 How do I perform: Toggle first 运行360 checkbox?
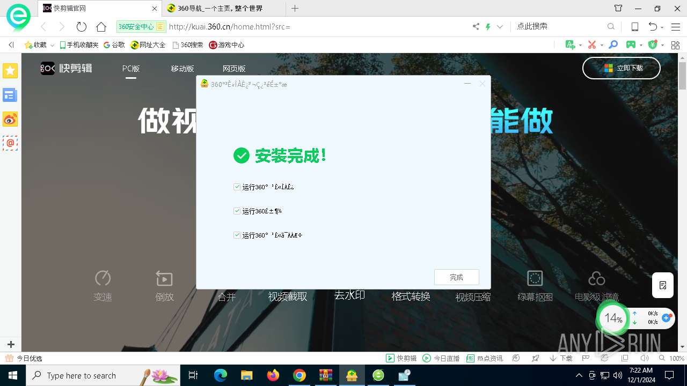237,187
